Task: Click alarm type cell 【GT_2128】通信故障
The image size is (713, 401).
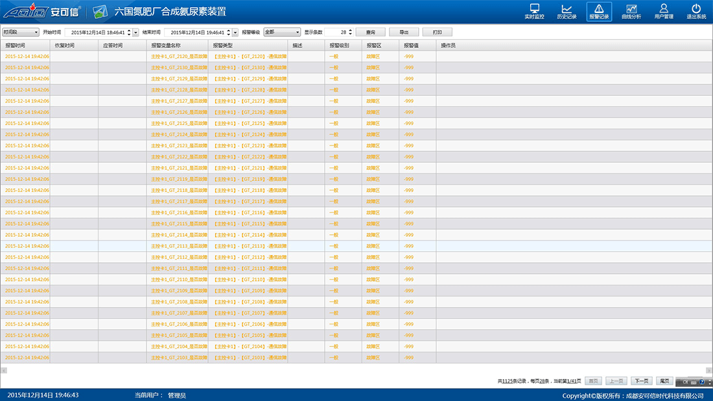Action: (x=250, y=90)
